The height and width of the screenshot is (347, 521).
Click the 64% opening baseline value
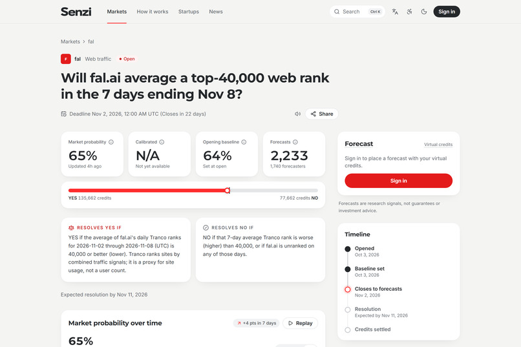(x=217, y=155)
